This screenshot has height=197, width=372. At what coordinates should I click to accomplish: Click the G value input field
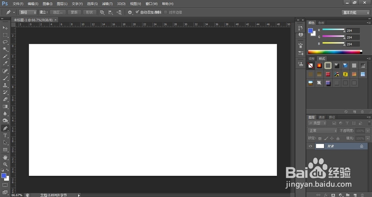pyautogui.click(x=353, y=37)
